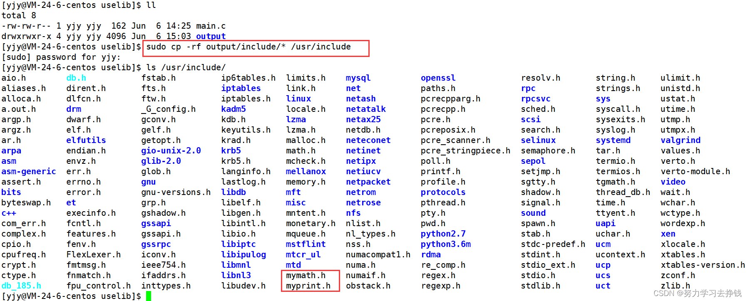Click 'gnu-versions.h' file name

coord(176,192)
